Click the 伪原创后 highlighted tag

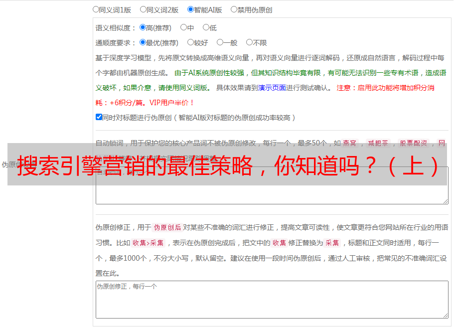click(167, 227)
